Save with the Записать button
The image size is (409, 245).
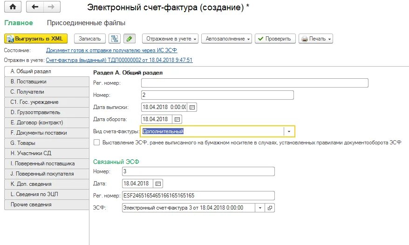tap(90, 39)
